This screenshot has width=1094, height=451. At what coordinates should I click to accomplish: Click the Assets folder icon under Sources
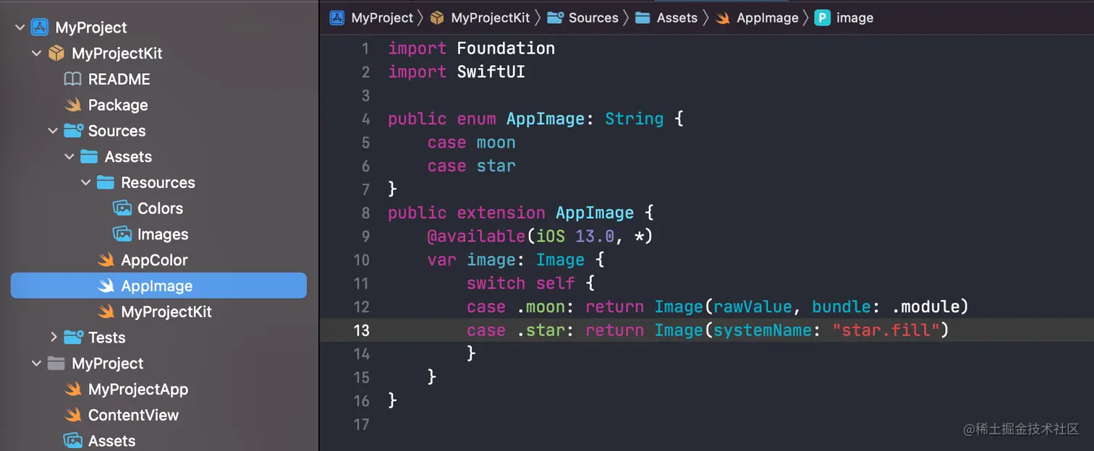coord(89,157)
